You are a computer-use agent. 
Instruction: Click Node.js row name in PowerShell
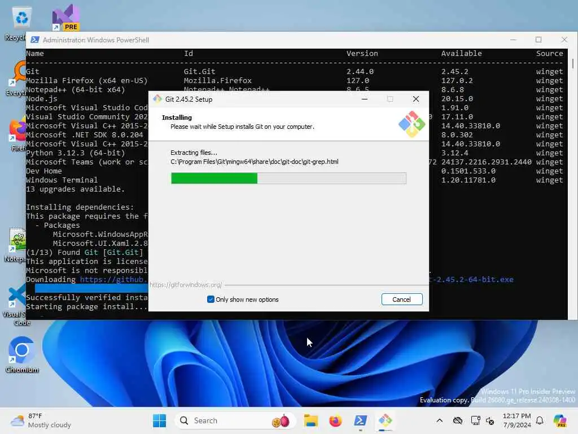point(42,98)
